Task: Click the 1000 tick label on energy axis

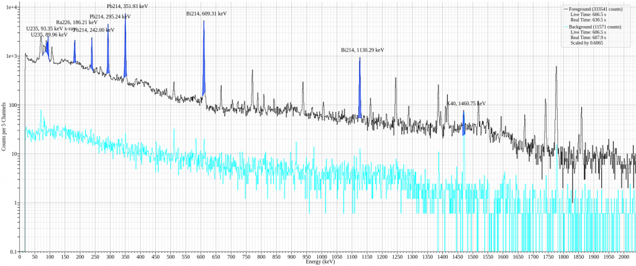Action: click(x=321, y=256)
